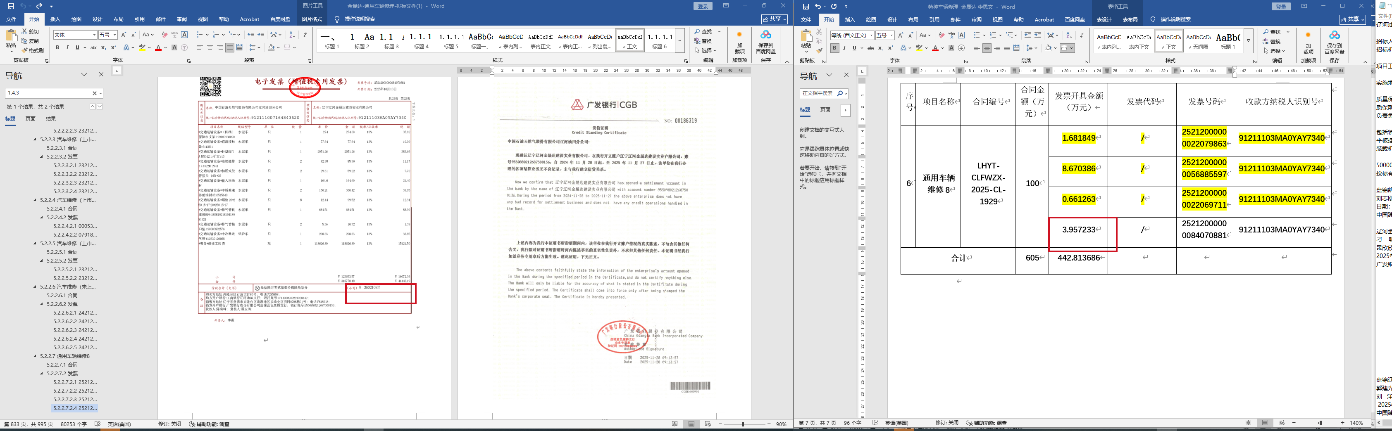Screen dimensions: 1392x431
Task: Open the Picture Format (图片格式) tab in left window
Action: click(x=312, y=19)
